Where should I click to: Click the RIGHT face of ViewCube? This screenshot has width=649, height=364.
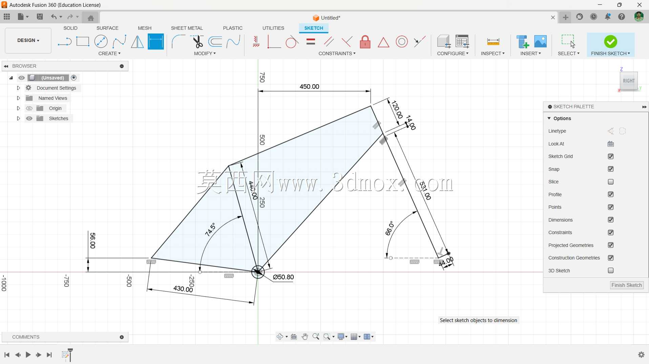[x=629, y=81]
